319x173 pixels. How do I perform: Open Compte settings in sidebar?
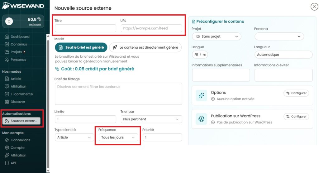coord(15,147)
